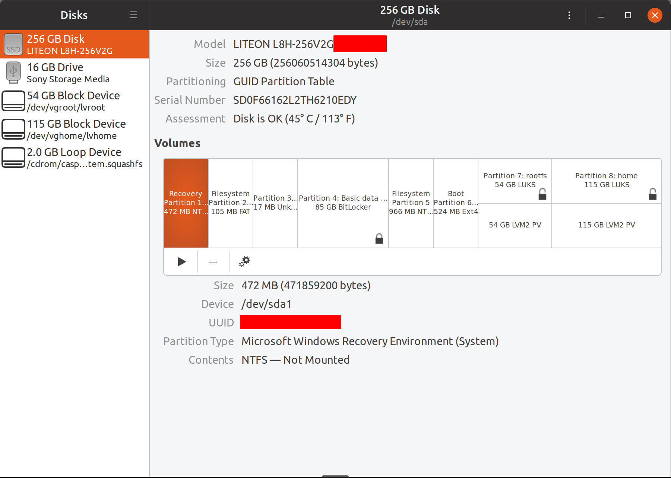Select the 115 GB LVM2 PV volume segment
This screenshot has width=671, height=478.
pyautogui.click(x=606, y=225)
